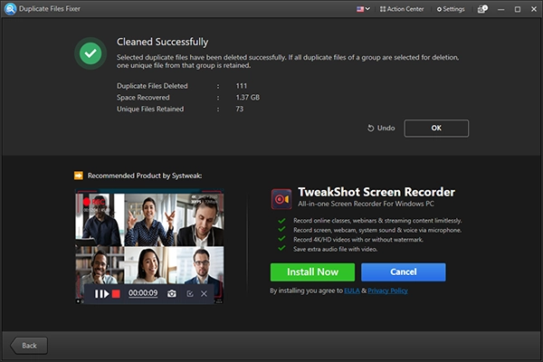Click the Duplicate Files Fixer app logo
This screenshot has height=362, width=543.
tap(10, 9)
